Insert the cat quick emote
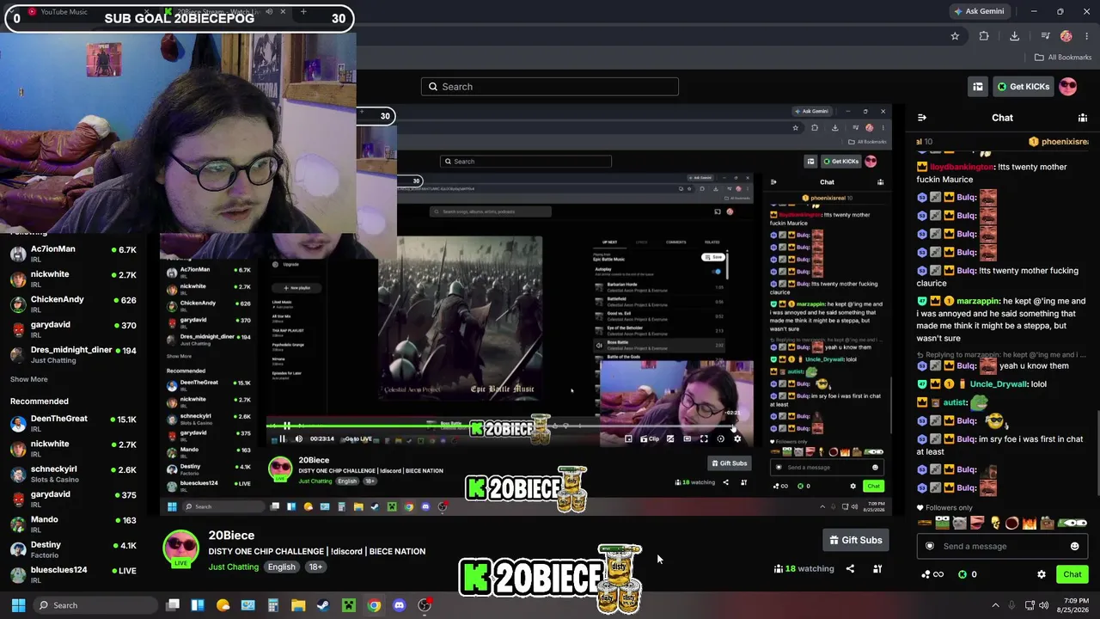 click(960, 523)
